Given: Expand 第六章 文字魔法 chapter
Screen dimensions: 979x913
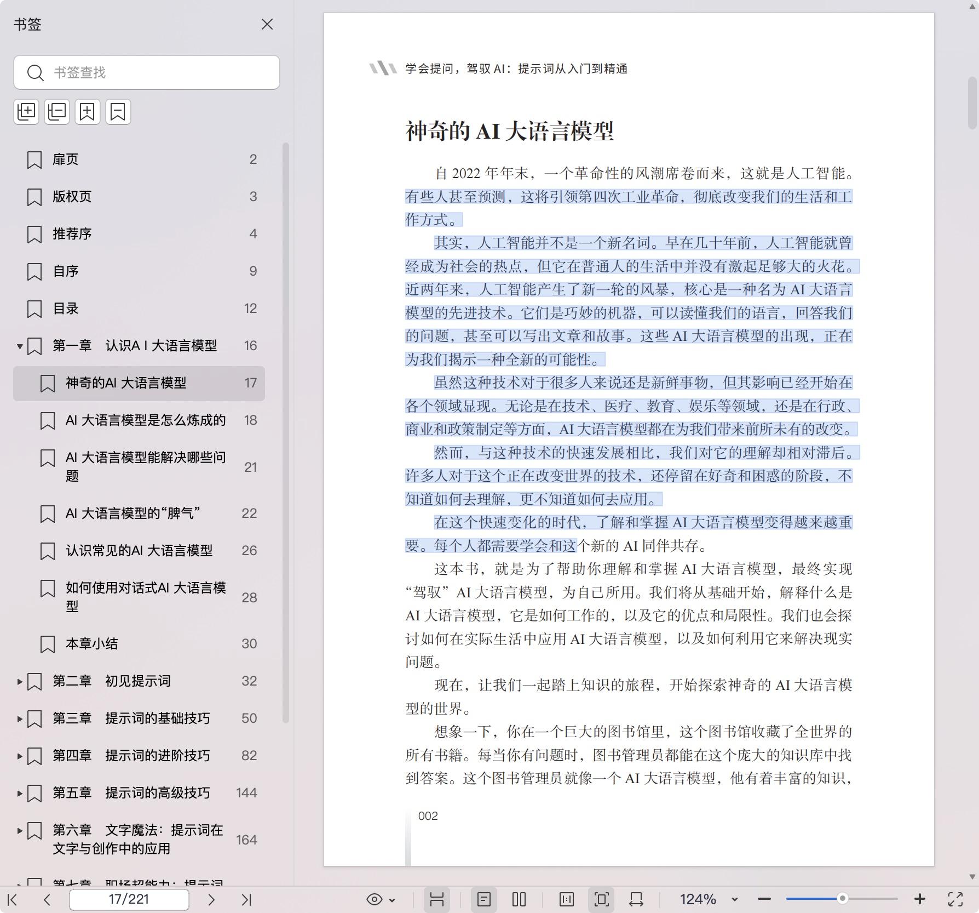Looking at the screenshot, I should tap(20, 830).
